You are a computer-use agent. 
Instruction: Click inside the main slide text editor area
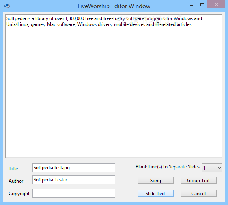click(114, 86)
